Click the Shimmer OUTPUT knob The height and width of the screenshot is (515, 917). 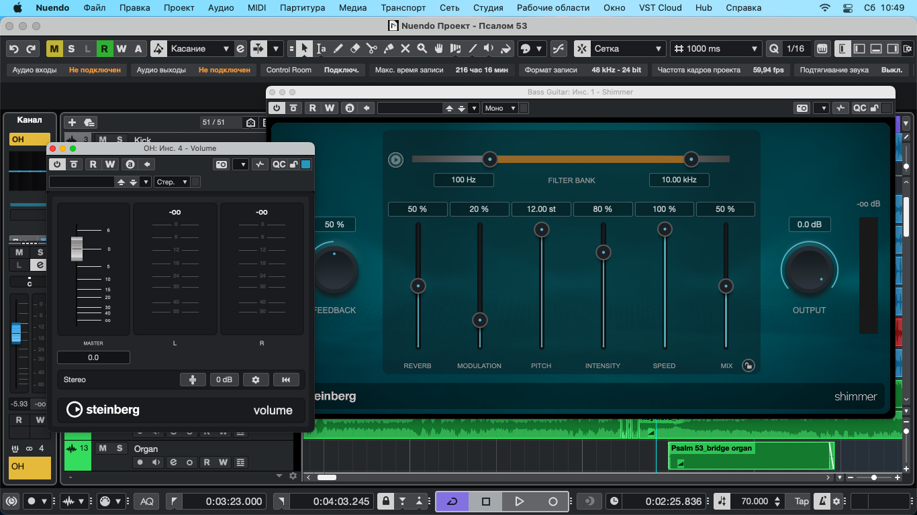tap(809, 270)
